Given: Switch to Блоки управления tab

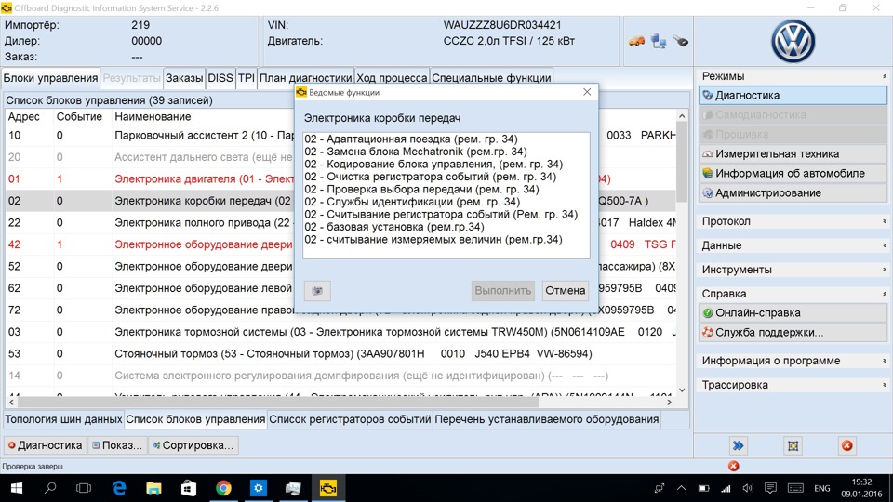Looking at the screenshot, I should [50, 78].
